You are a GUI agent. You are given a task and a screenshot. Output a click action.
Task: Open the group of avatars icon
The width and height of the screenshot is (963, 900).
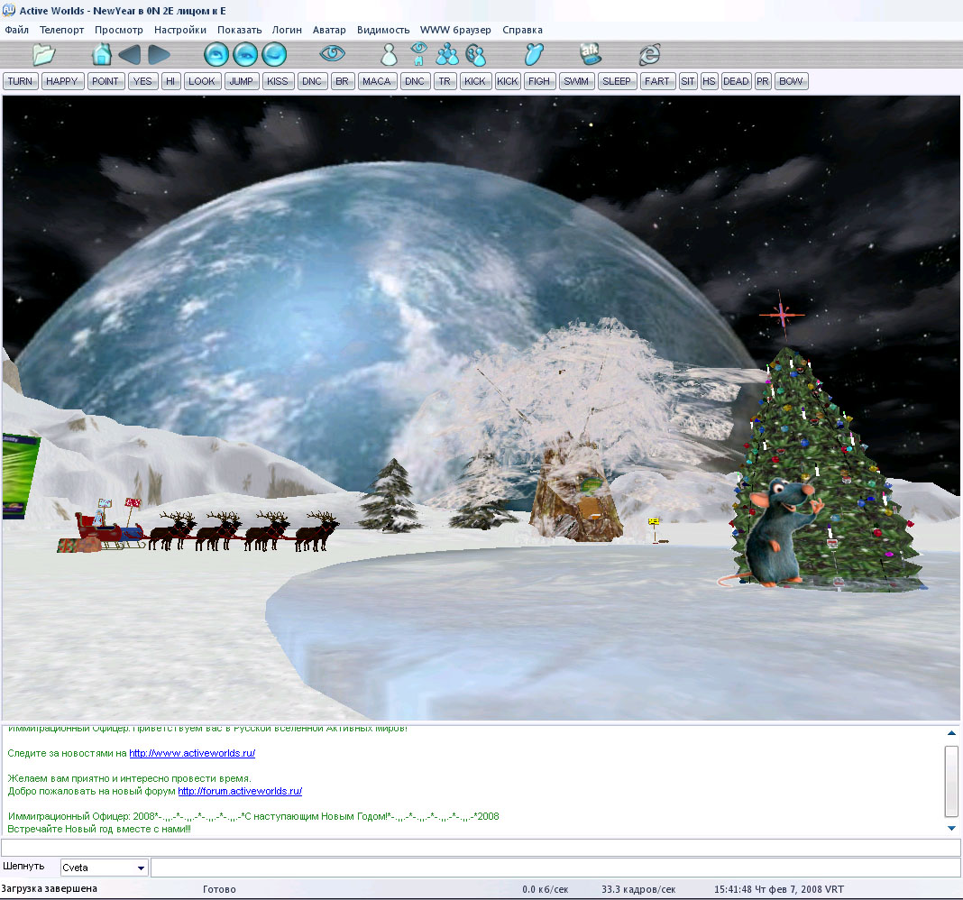point(448,55)
